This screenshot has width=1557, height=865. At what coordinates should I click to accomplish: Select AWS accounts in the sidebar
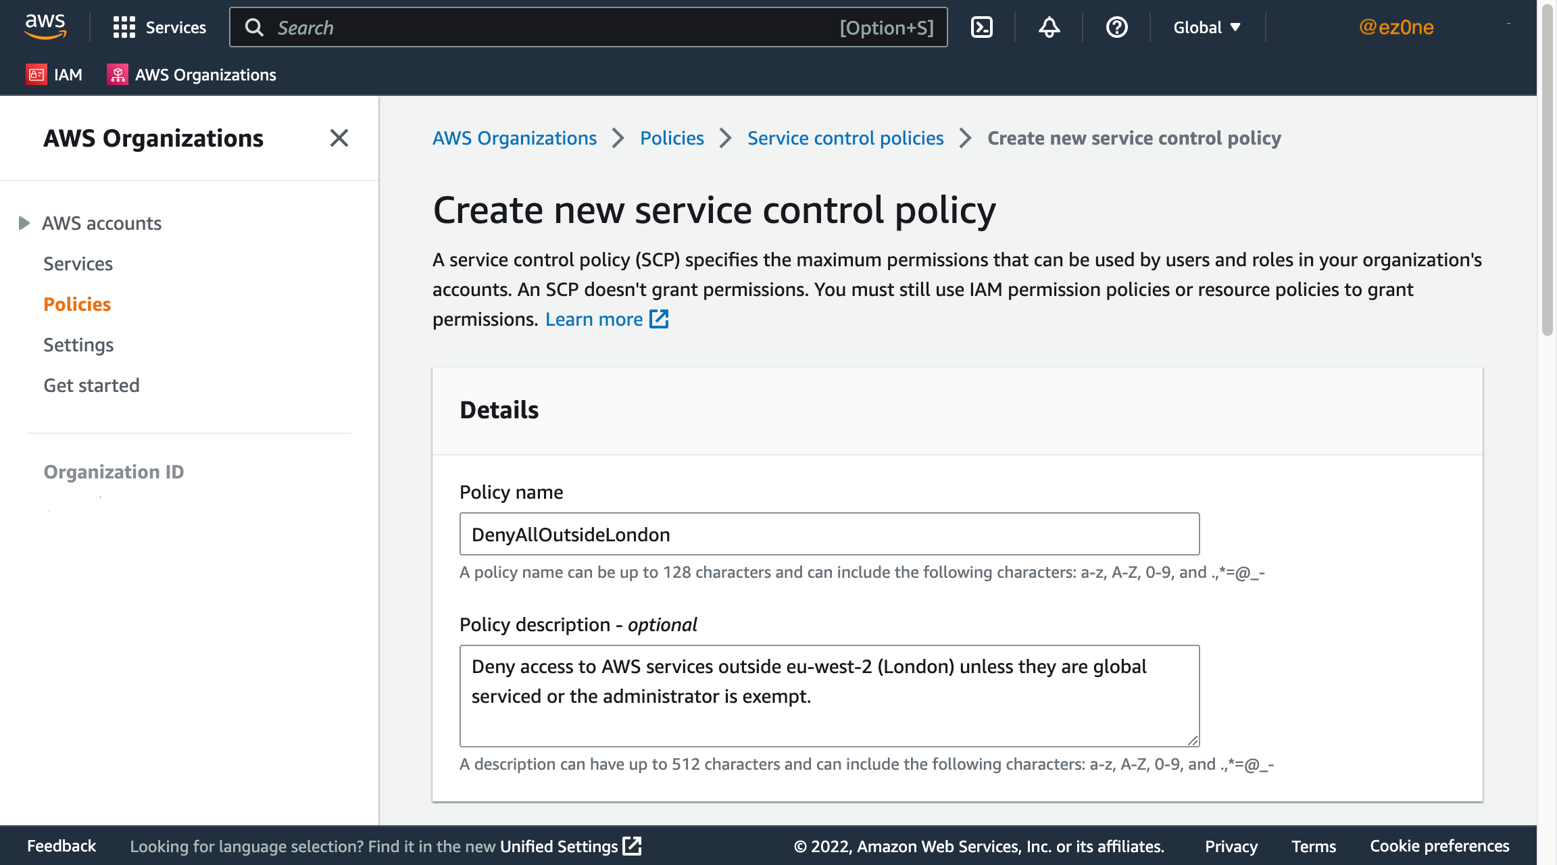pos(101,223)
